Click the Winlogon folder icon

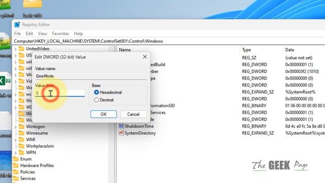pos(21,127)
